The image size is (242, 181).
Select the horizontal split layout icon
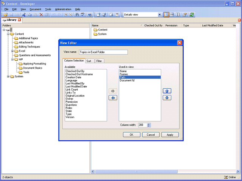click(x=172, y=15)
